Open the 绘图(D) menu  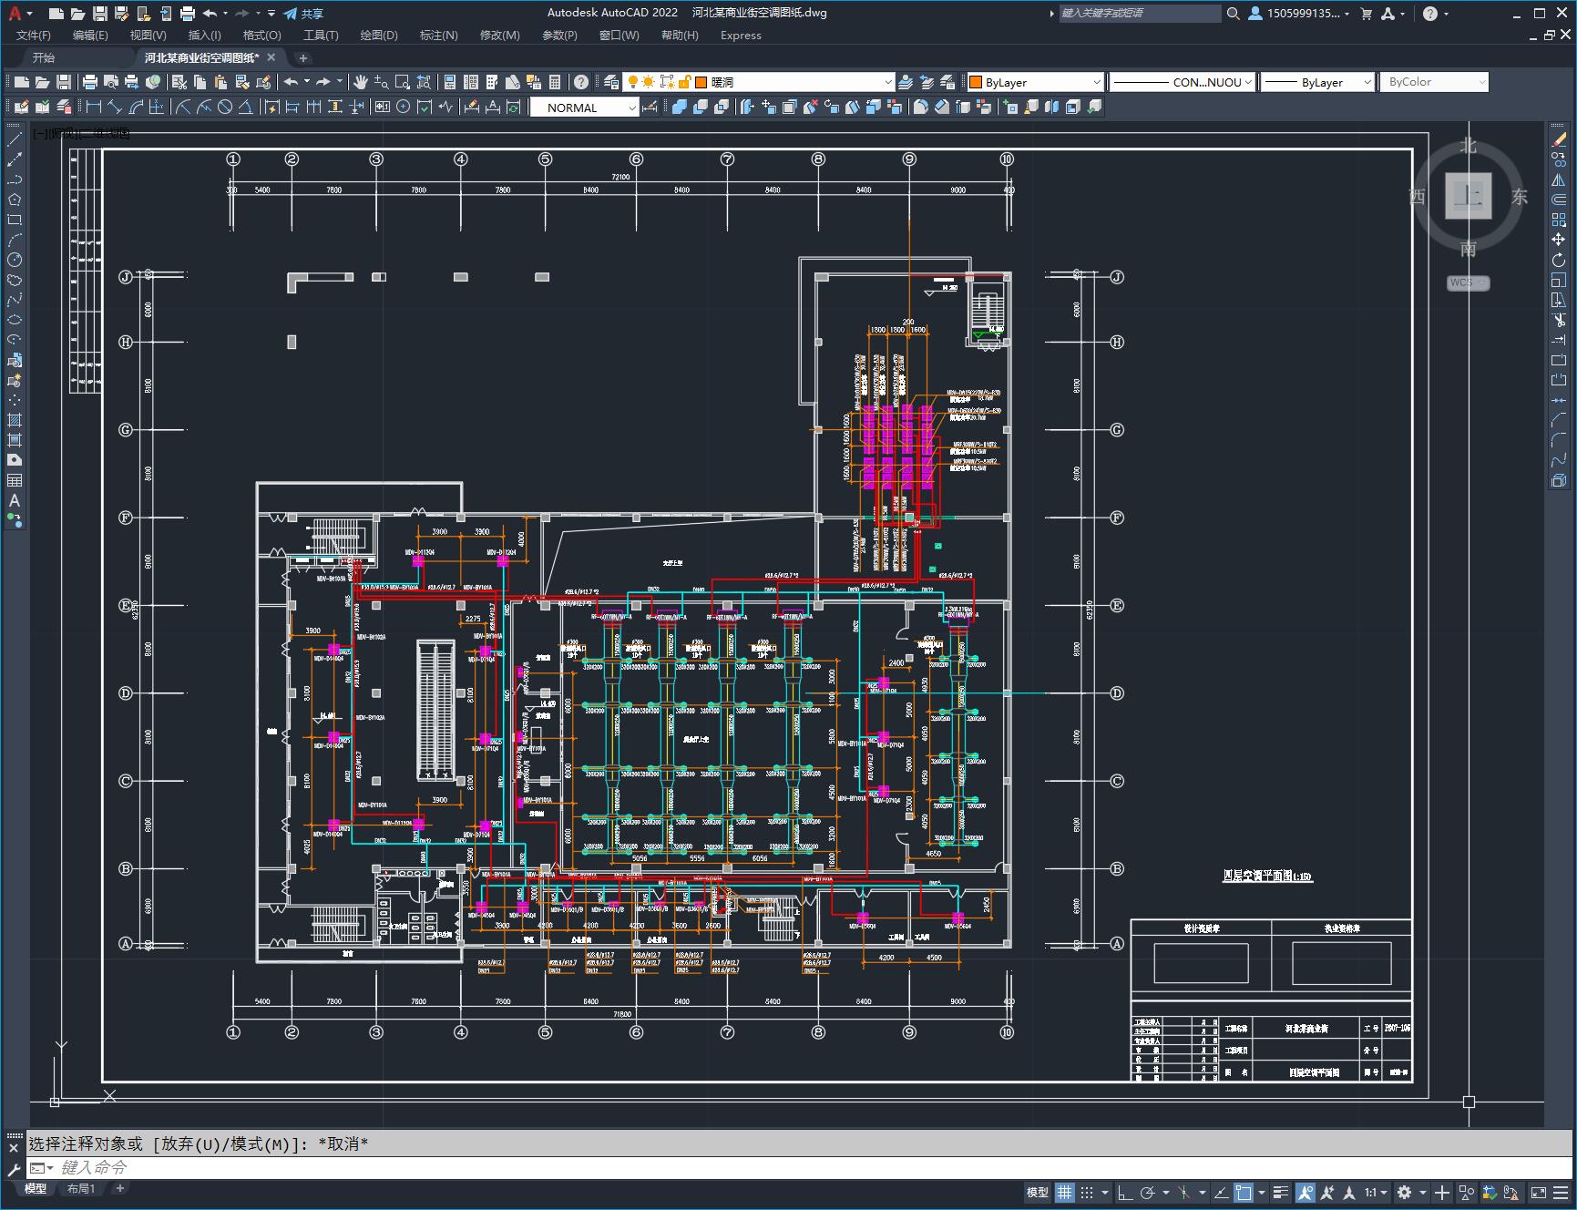(379, 35)
